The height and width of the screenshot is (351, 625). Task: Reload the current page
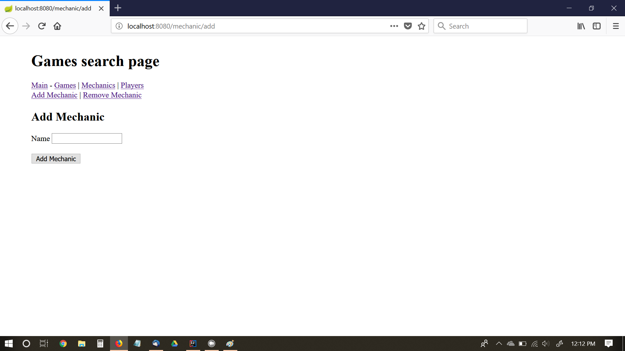pyautogui.click(x=42, y=26)
